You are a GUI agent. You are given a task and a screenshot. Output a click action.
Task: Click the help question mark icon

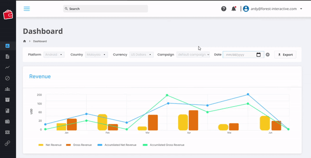(224, 9)
